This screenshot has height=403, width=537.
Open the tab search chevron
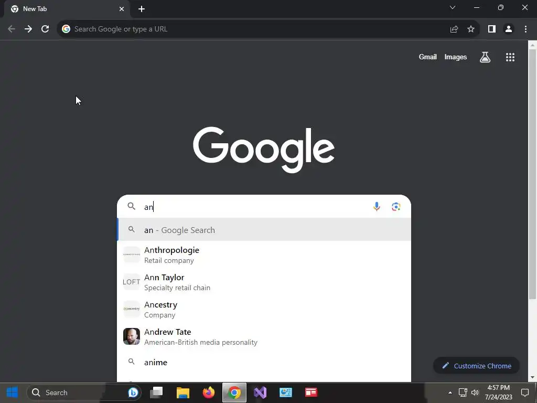point(453,7)
